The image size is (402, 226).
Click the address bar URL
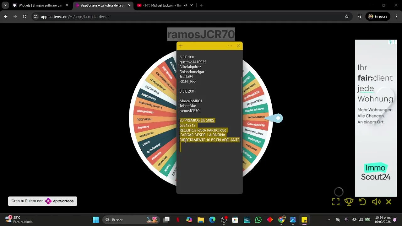(75, 17)
